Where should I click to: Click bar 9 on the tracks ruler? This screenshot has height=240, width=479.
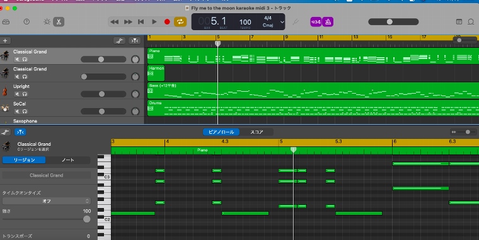[286, 37]
